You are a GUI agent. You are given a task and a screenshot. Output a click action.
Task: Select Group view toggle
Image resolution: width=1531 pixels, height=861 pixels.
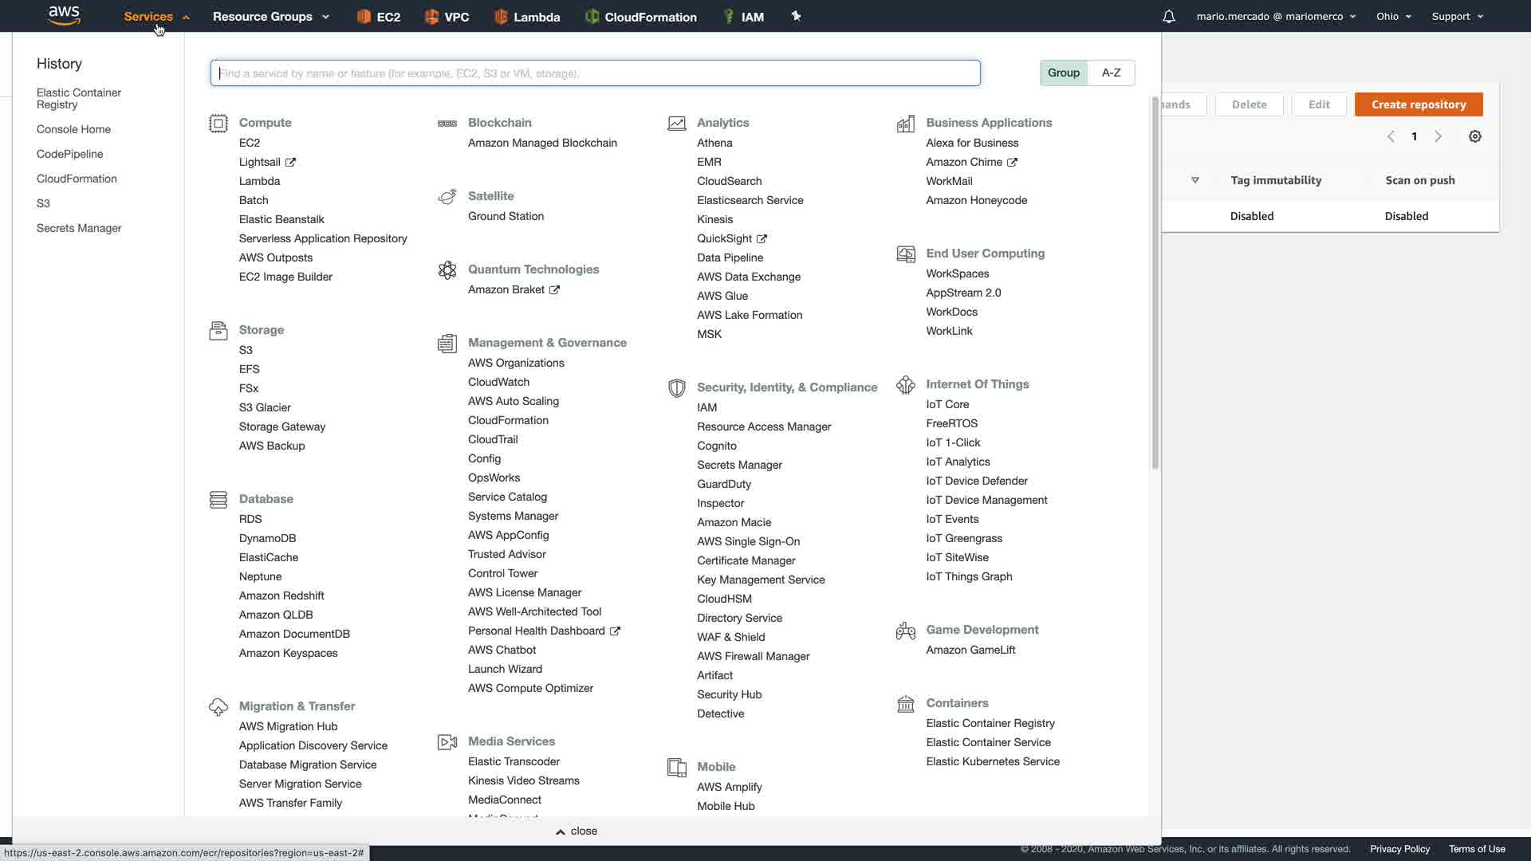coord(1063,73)
